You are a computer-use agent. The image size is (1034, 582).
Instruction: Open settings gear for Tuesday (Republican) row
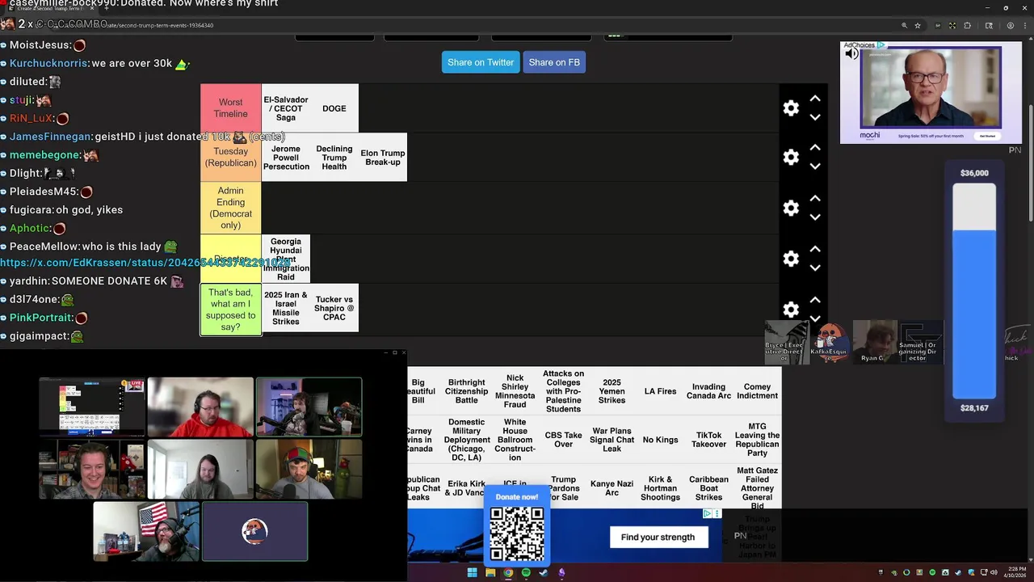(791, 157)
